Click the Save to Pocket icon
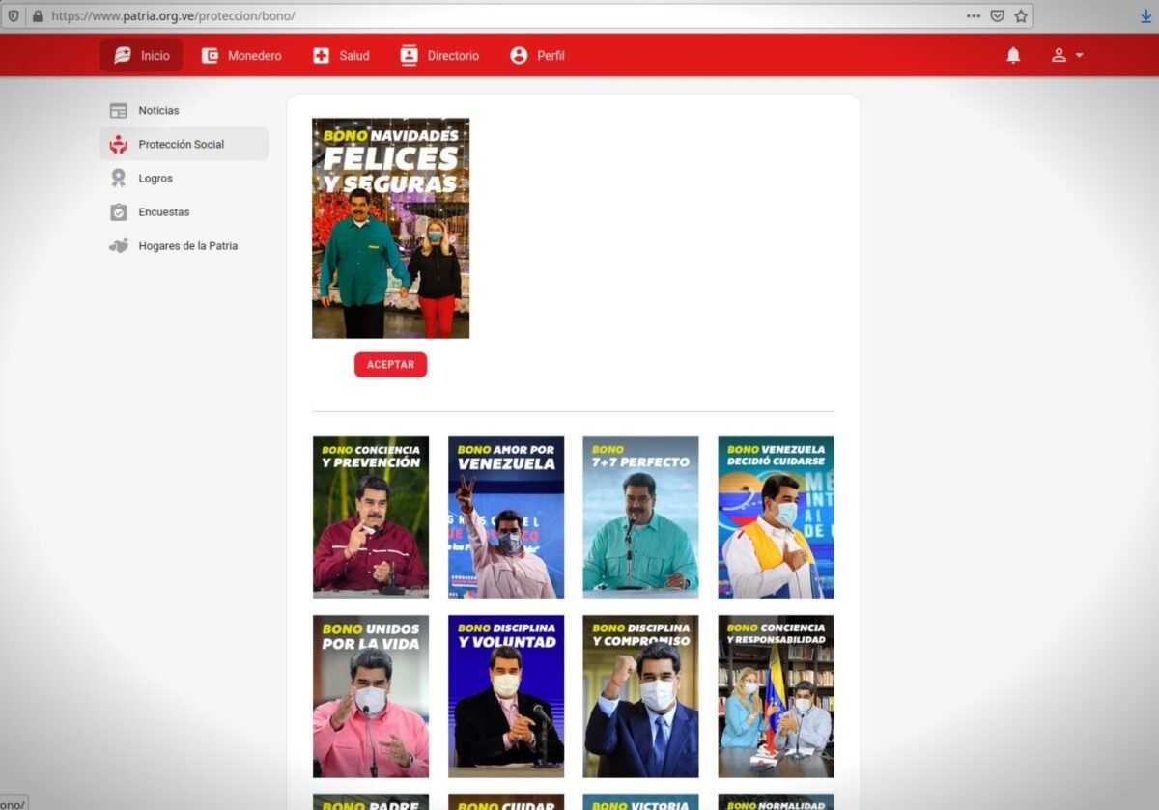The image size is (1159, 810). click(x=998, y=16)
